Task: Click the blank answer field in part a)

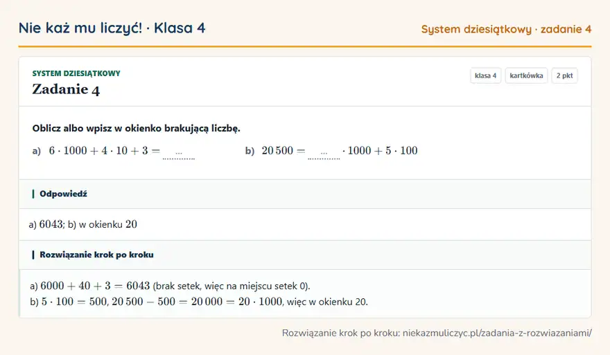Action: tap(179, 152)
